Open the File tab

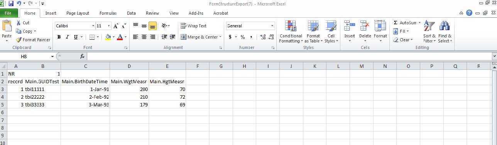tap(8, 13)
